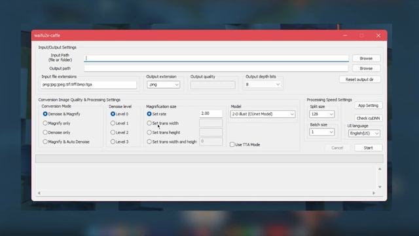The image size is (419, 236).
Task: Select Set trans height option
Action: point(163,132)
